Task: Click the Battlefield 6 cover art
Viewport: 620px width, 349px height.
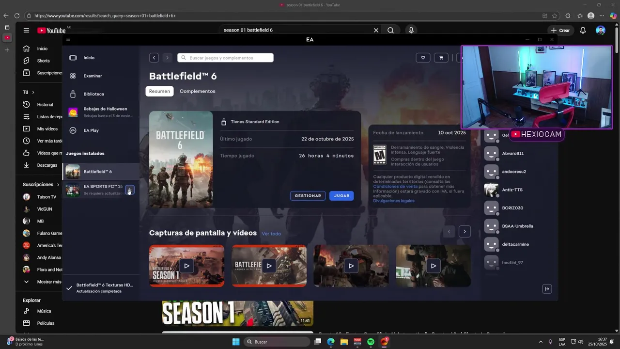Action: tap(181, 159)
